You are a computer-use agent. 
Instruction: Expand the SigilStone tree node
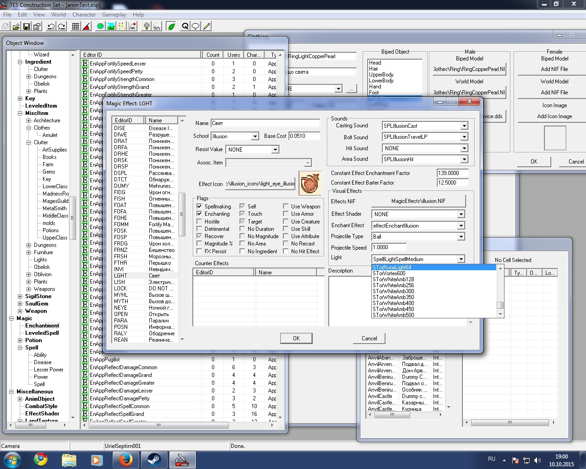(x=20, y=296)
